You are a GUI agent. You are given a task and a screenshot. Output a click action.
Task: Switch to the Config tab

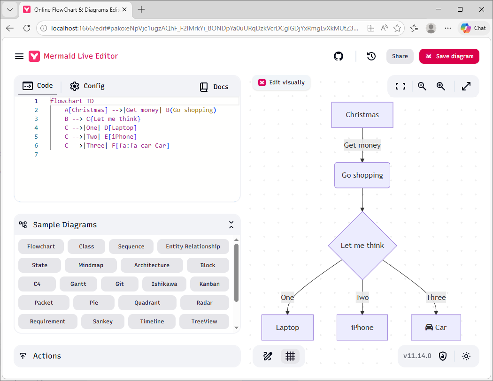(x=87, y=86)
